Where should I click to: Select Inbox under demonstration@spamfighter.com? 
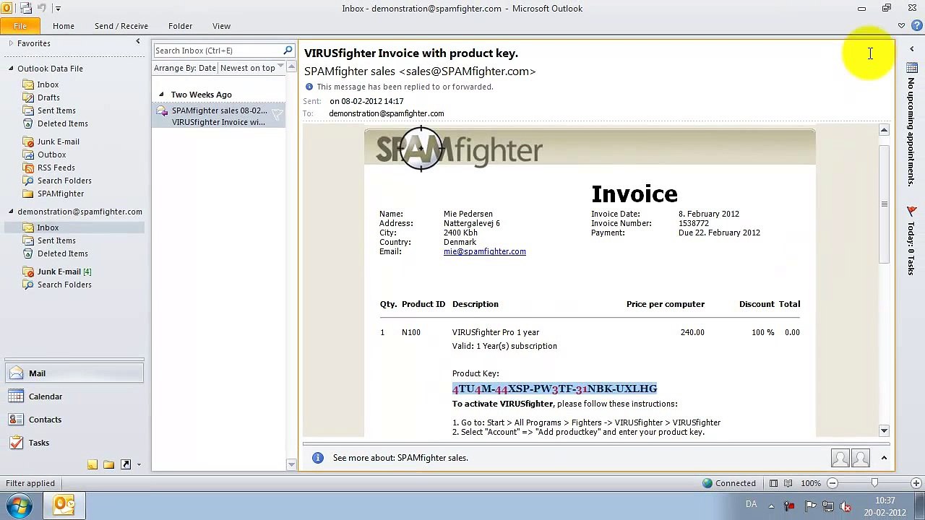[48, 227]
